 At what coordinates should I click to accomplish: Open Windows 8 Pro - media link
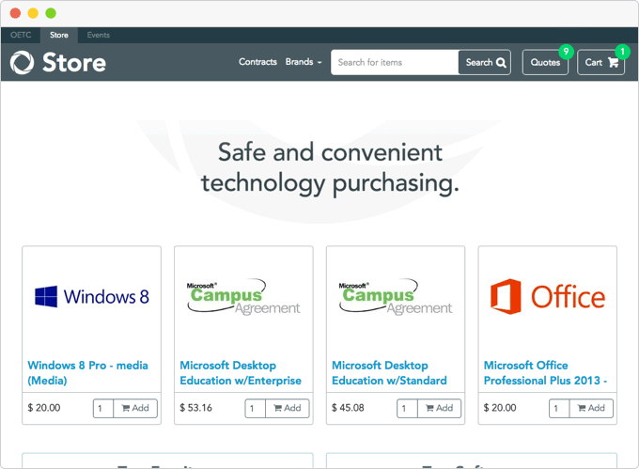tap(87, 373)
